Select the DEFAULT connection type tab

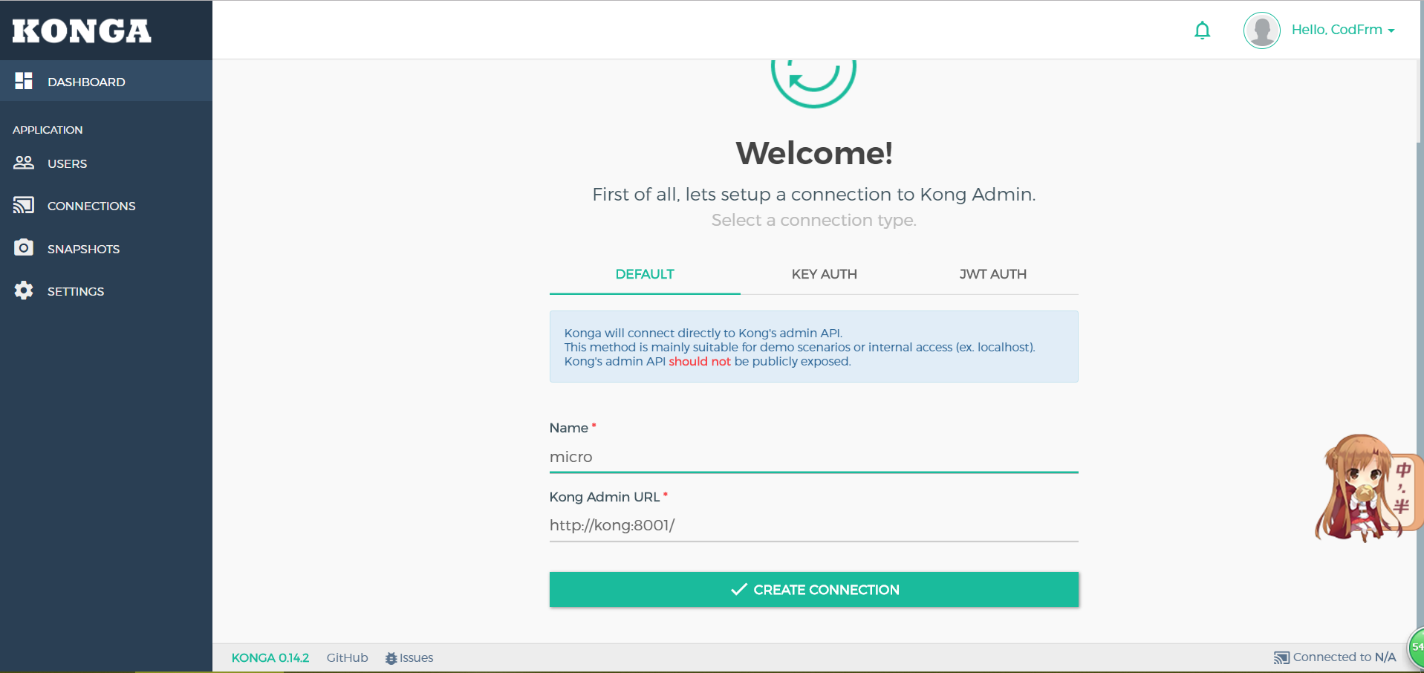tap(644, 274)
